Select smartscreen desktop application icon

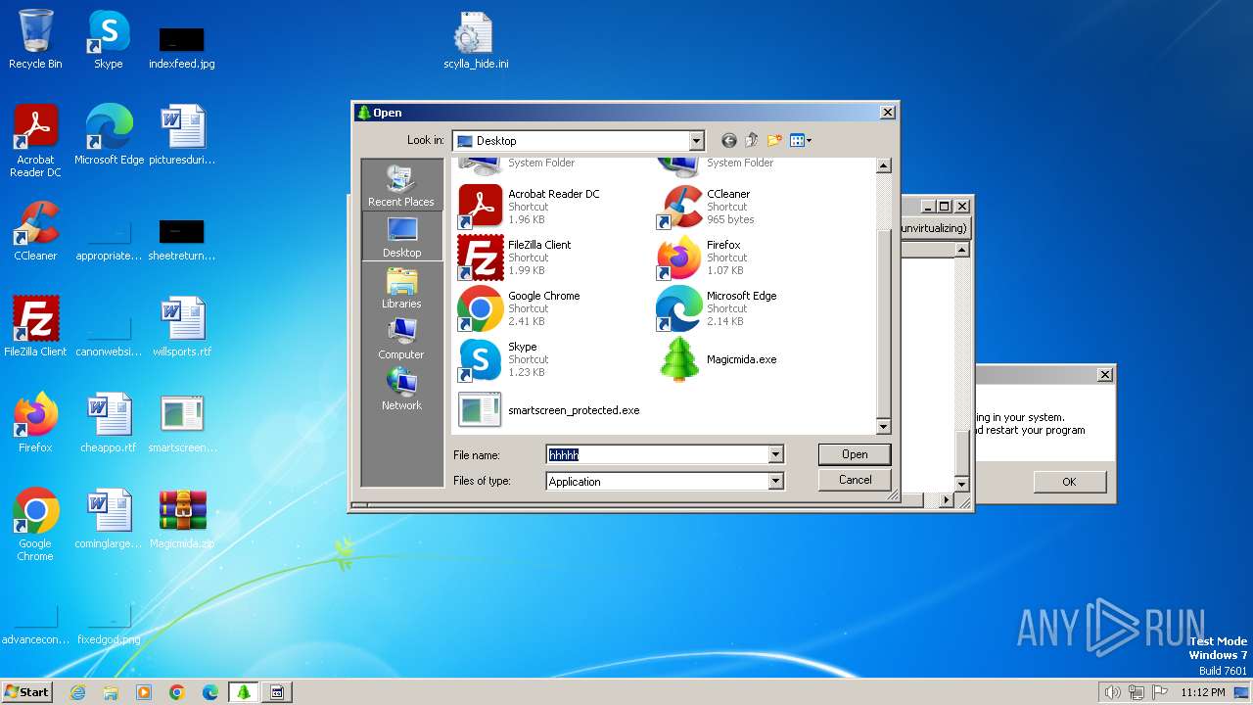182,423
